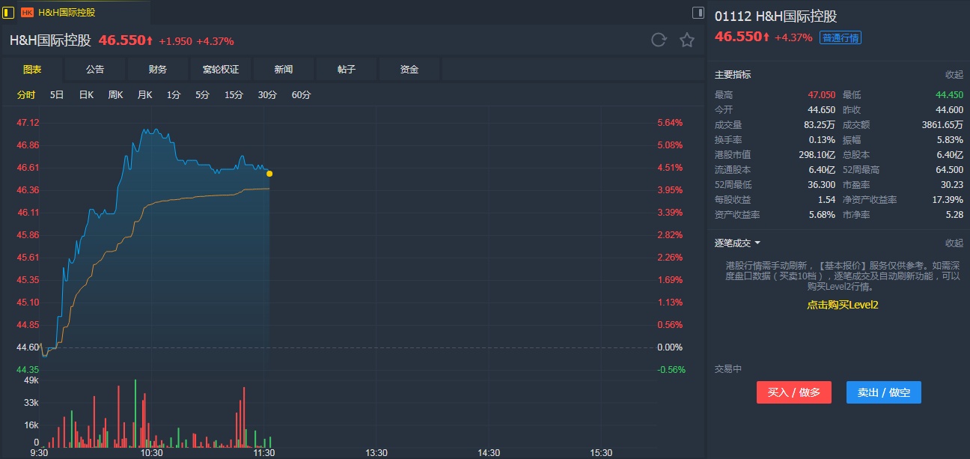The image size is (970, 459).
Task: Click the yellow current-price dot on chart
Action: 269,174
